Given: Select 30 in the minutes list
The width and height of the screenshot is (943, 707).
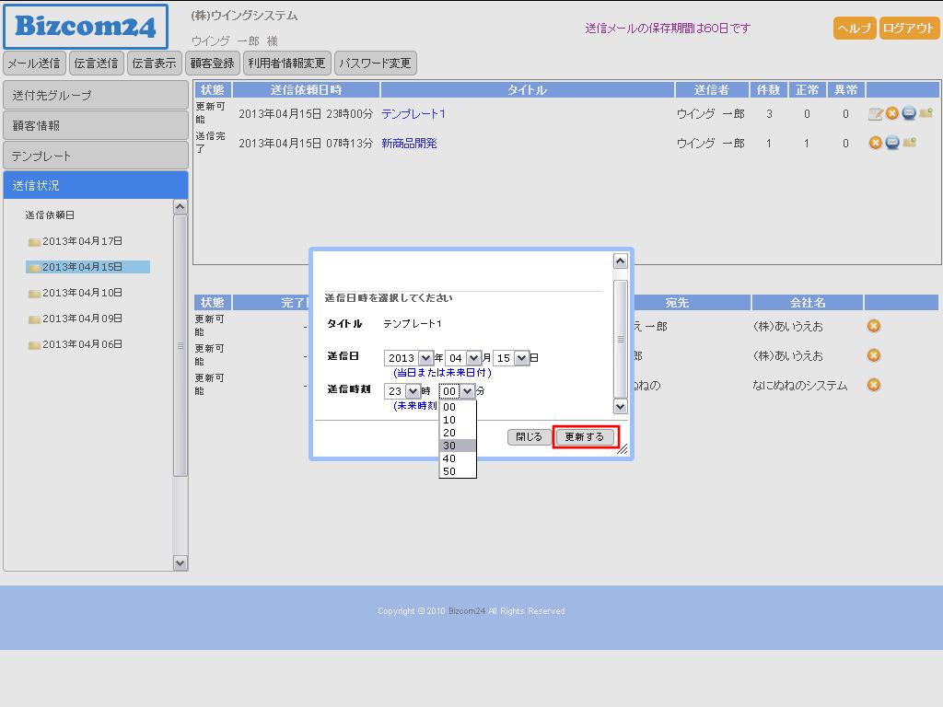Looking at the screenshot, I should (x=457, y=446).
